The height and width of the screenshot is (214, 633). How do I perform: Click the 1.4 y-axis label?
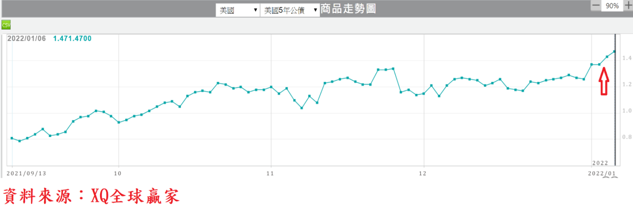627,58
